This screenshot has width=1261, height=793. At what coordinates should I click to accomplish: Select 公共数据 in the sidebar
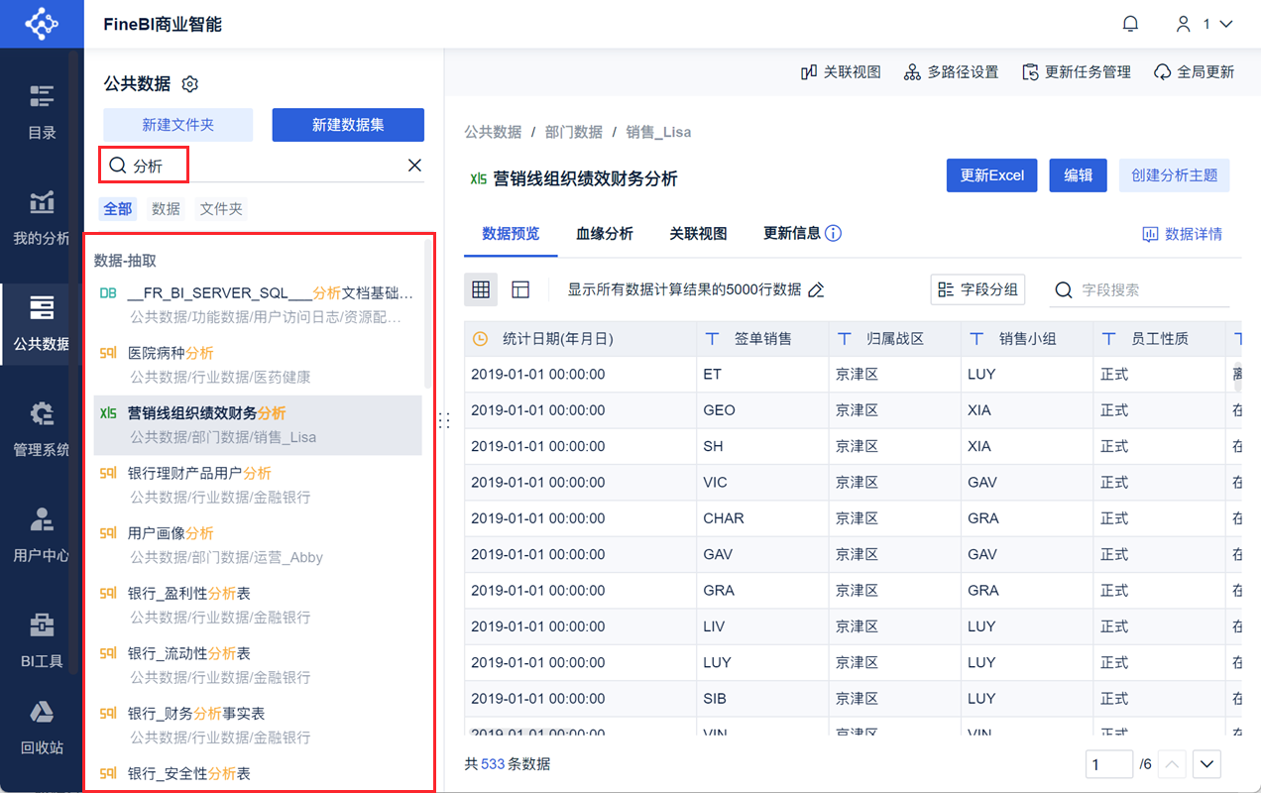(42, 324)
